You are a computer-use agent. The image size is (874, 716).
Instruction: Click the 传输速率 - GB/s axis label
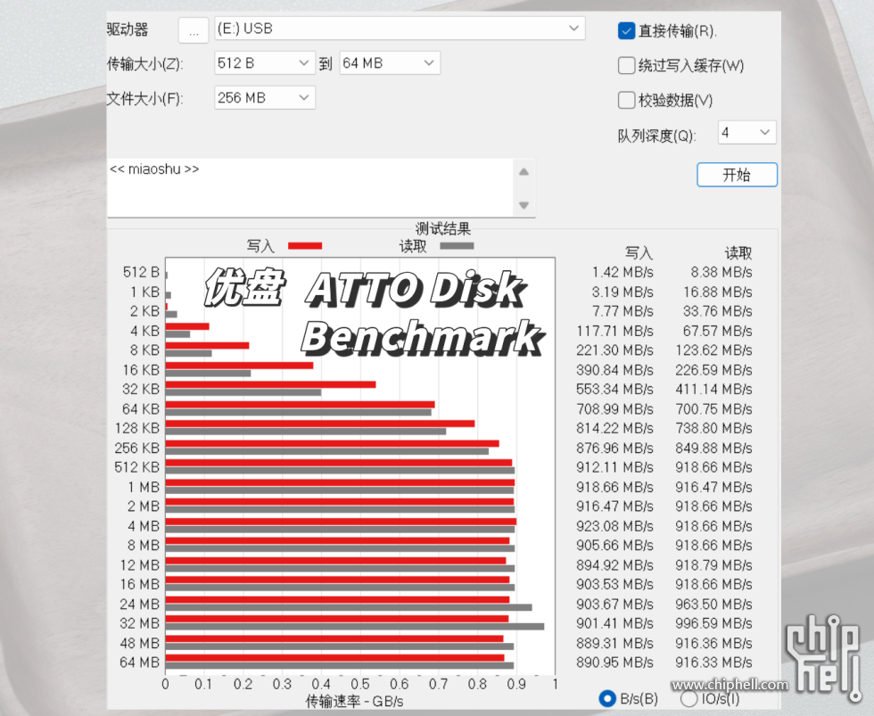coord(355,701)
